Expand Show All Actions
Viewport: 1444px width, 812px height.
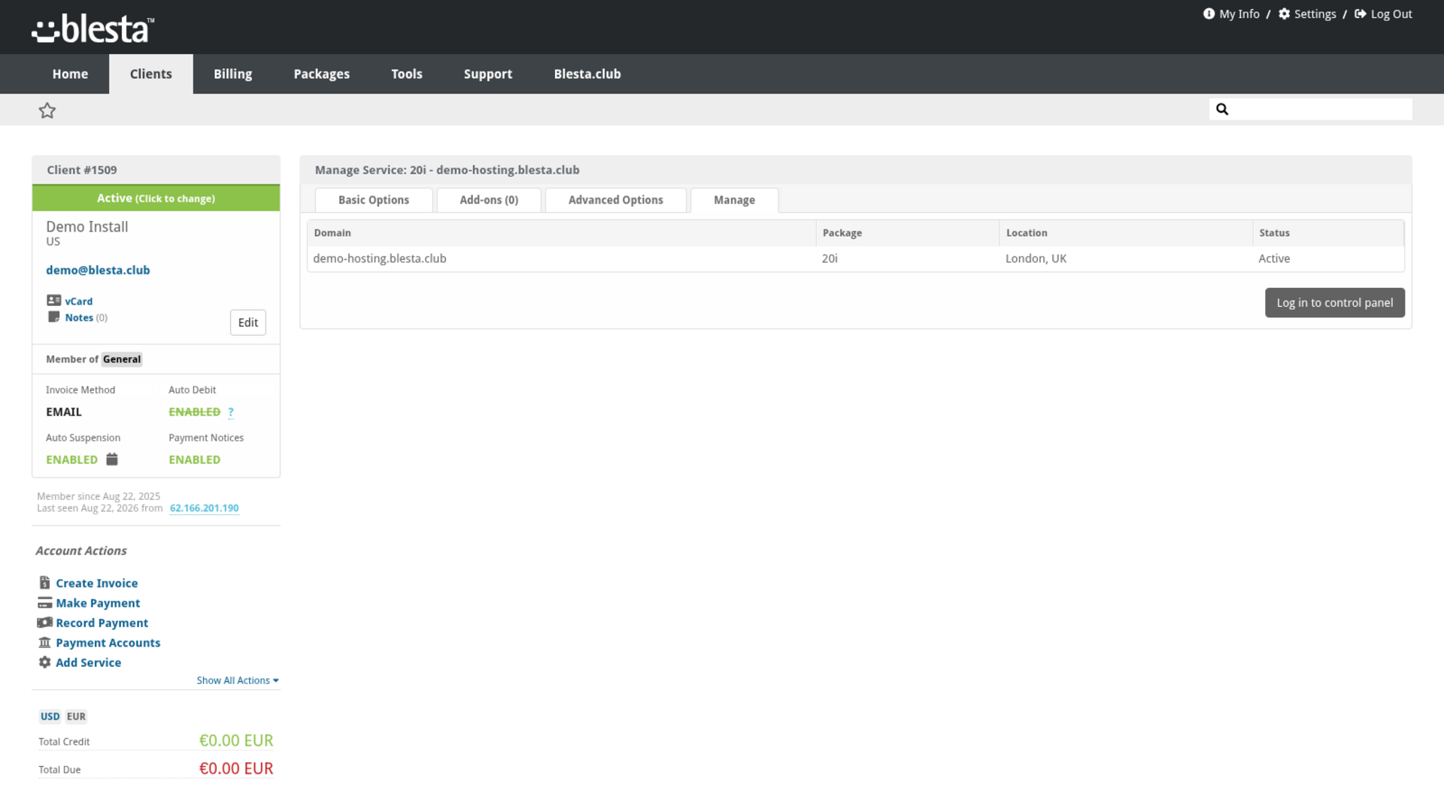(238, 680)
